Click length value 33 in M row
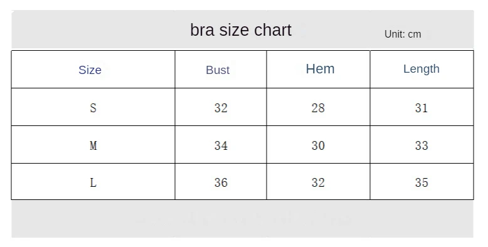The width and height of the screenshot is (488, 247). pyautogui.click(x=422, y=145)
